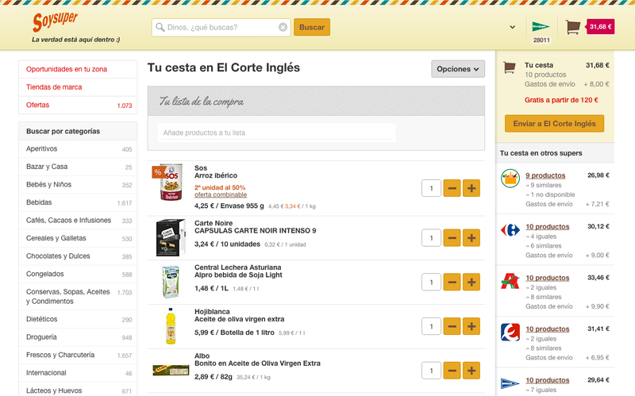
Task: Open the Hojiblanca oil bottle image
Action: point(171,326)
